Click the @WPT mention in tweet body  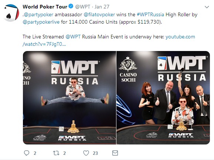click(73, 37)
